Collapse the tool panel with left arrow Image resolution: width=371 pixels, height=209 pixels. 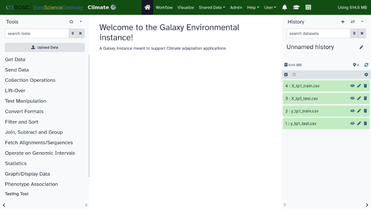pyautogui.click(x=4, y=205)
